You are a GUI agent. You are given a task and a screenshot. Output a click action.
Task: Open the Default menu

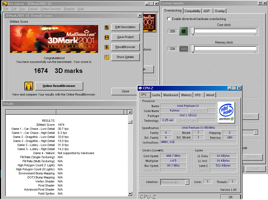tap(33, 9)
